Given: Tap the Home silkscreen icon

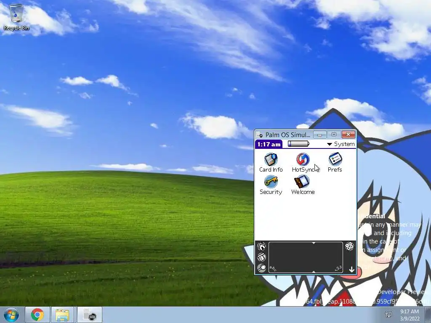Looking at the screenshot, I should point(261,246).
